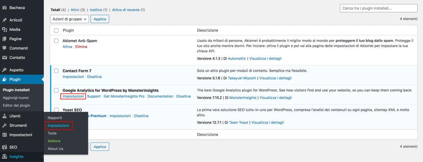Viewport: 423px width, 162px height.
Task: Click Disattiva under Contact Form 7
Action: click(x=95, y=77)
